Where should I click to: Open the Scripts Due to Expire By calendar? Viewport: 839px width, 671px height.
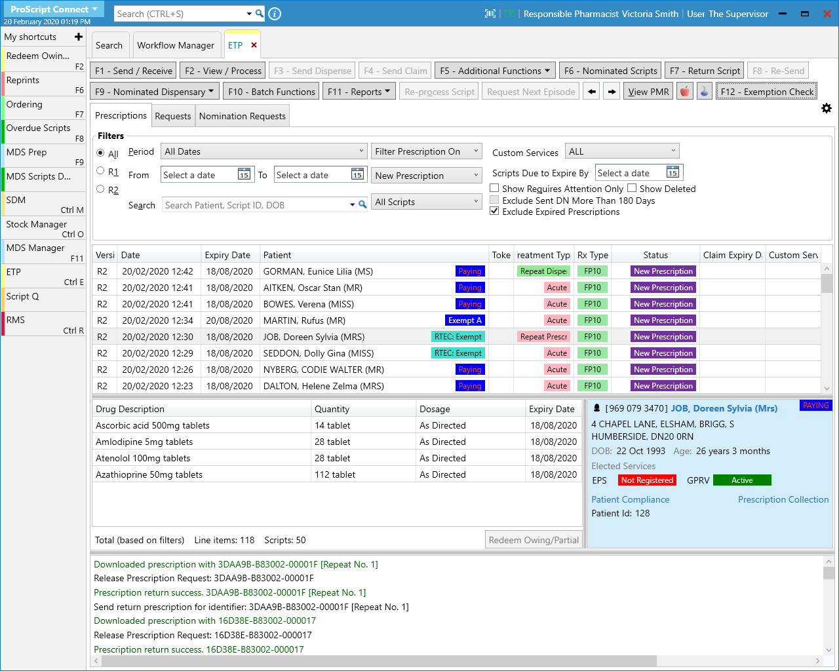(x=673, y=172)
